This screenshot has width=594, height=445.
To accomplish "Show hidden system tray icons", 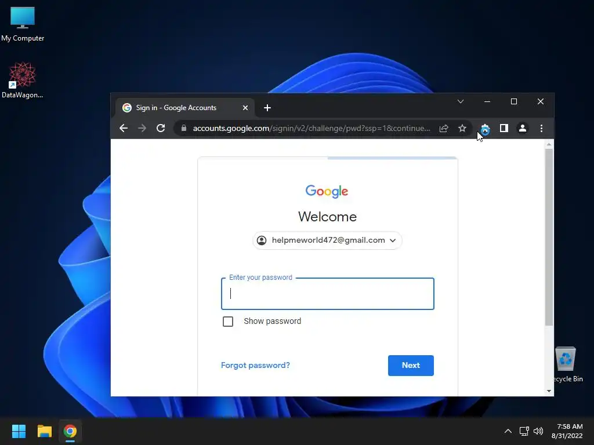I will (508, 431).
